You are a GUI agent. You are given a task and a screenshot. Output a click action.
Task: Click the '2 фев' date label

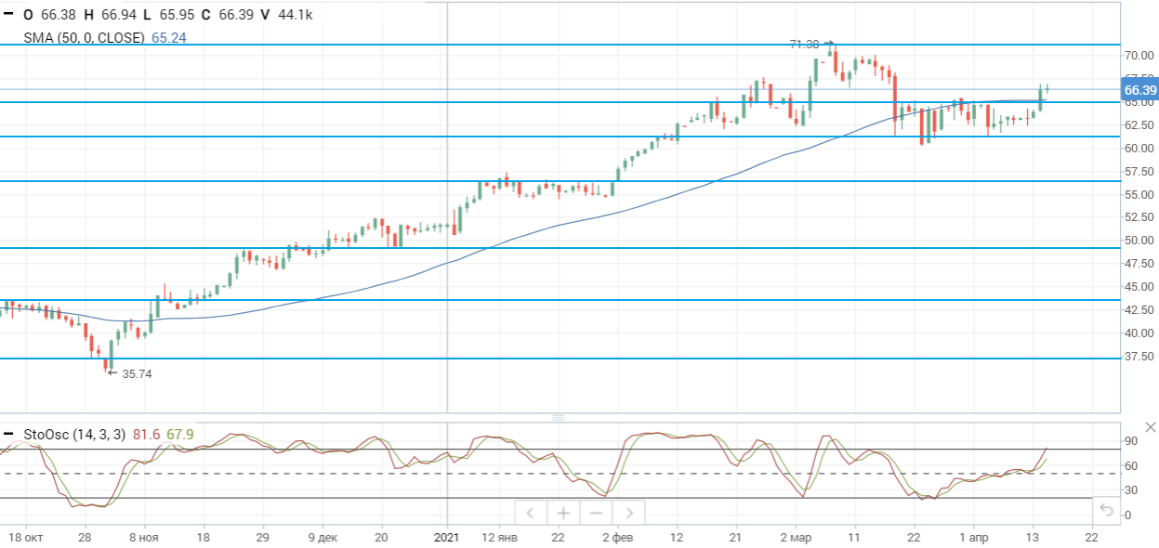(616, 538)
